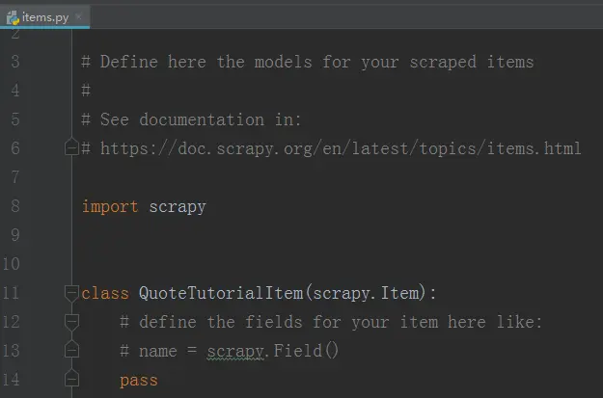Click the pass statement on line 14
The height and width of the screenshot is (398, 603).
pos(139,381)
